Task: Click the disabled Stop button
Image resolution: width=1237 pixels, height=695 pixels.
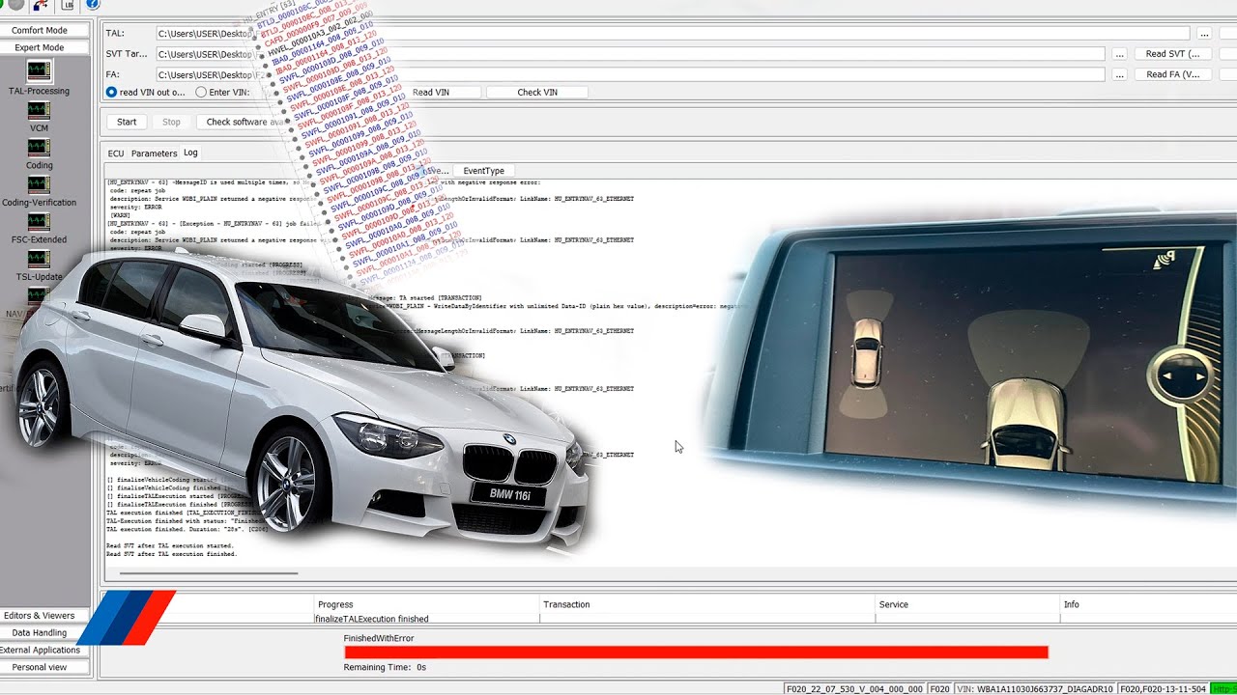Action: click(x=171, y=123)
